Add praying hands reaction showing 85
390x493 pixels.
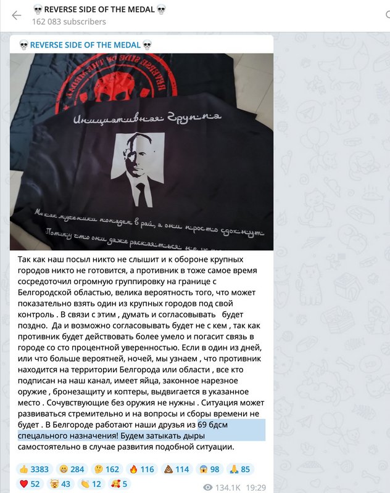point(240,470)
